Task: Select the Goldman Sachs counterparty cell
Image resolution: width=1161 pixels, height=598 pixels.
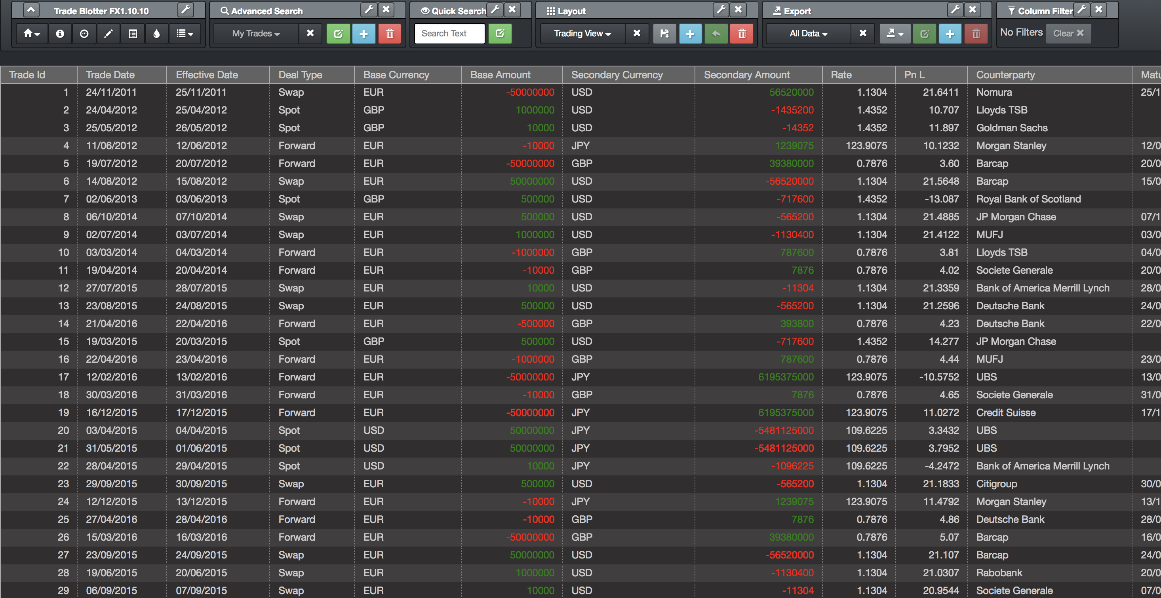Action: point(1049,128)
